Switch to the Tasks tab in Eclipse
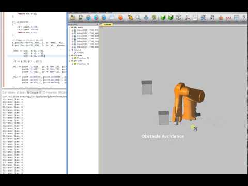The width and height of the screenshot is (248, 186). (21, 92)
